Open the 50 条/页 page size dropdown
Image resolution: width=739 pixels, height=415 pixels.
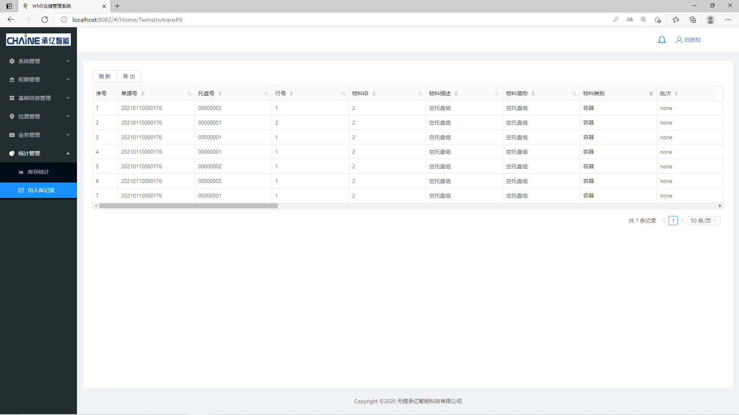704,221
